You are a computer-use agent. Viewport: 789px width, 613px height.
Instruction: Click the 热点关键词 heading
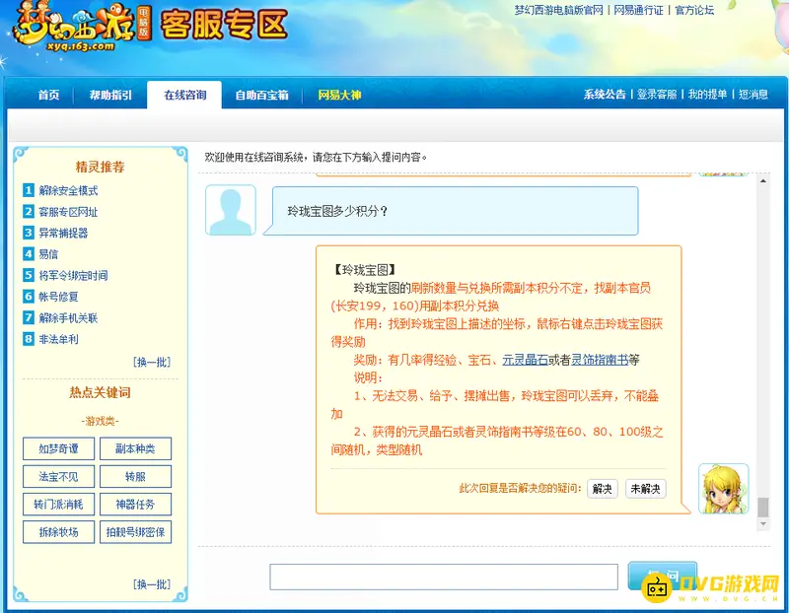click(x=101, y=392)
